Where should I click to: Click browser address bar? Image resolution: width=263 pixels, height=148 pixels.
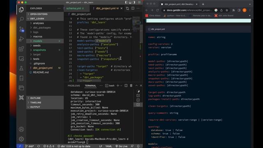click(x=189, y=10)
